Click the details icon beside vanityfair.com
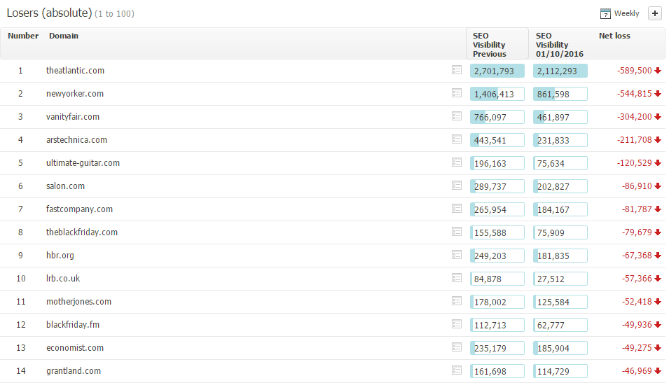 tap(457, 116)
